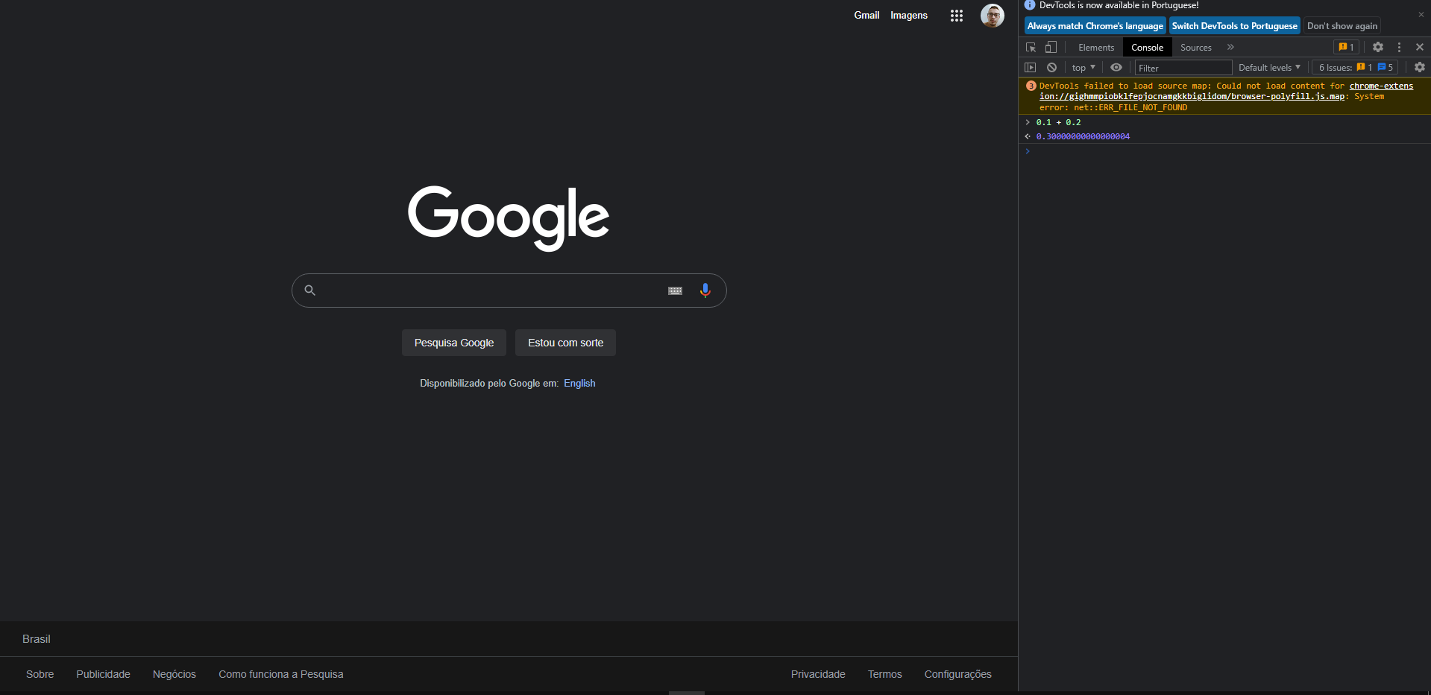Viewport: 1431px width, 695px height.
Task: Open DevTools main settings gear
Action: [x=1378, y=47]
